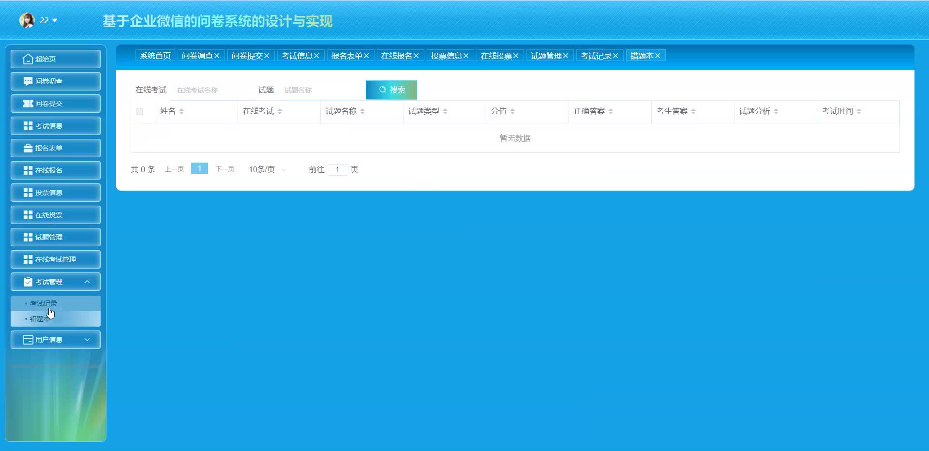This screenshot has width=929, height=451.
Task: Sort the table by 姓名 column
Action: [x=181, y=111]
